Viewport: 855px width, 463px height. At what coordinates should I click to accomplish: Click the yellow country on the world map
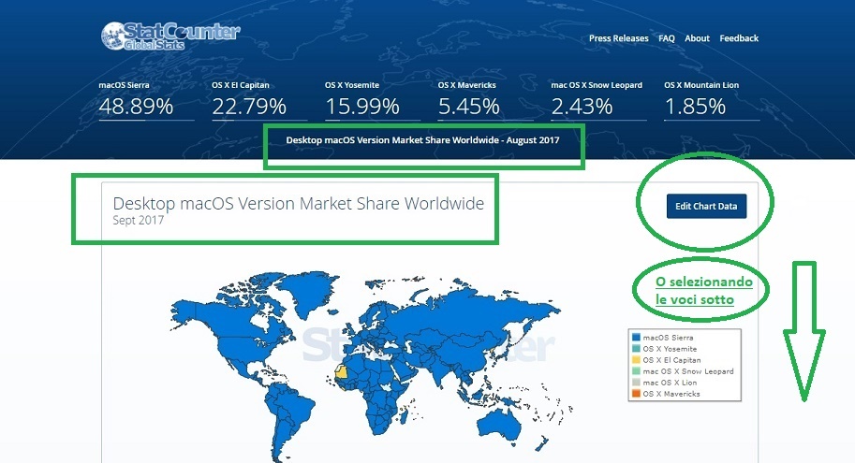(x=341, y=373)
